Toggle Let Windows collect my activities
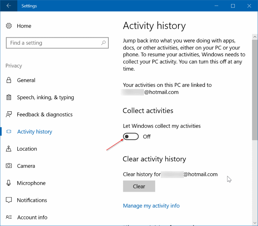The image size is (258, 226). [131, 136]
